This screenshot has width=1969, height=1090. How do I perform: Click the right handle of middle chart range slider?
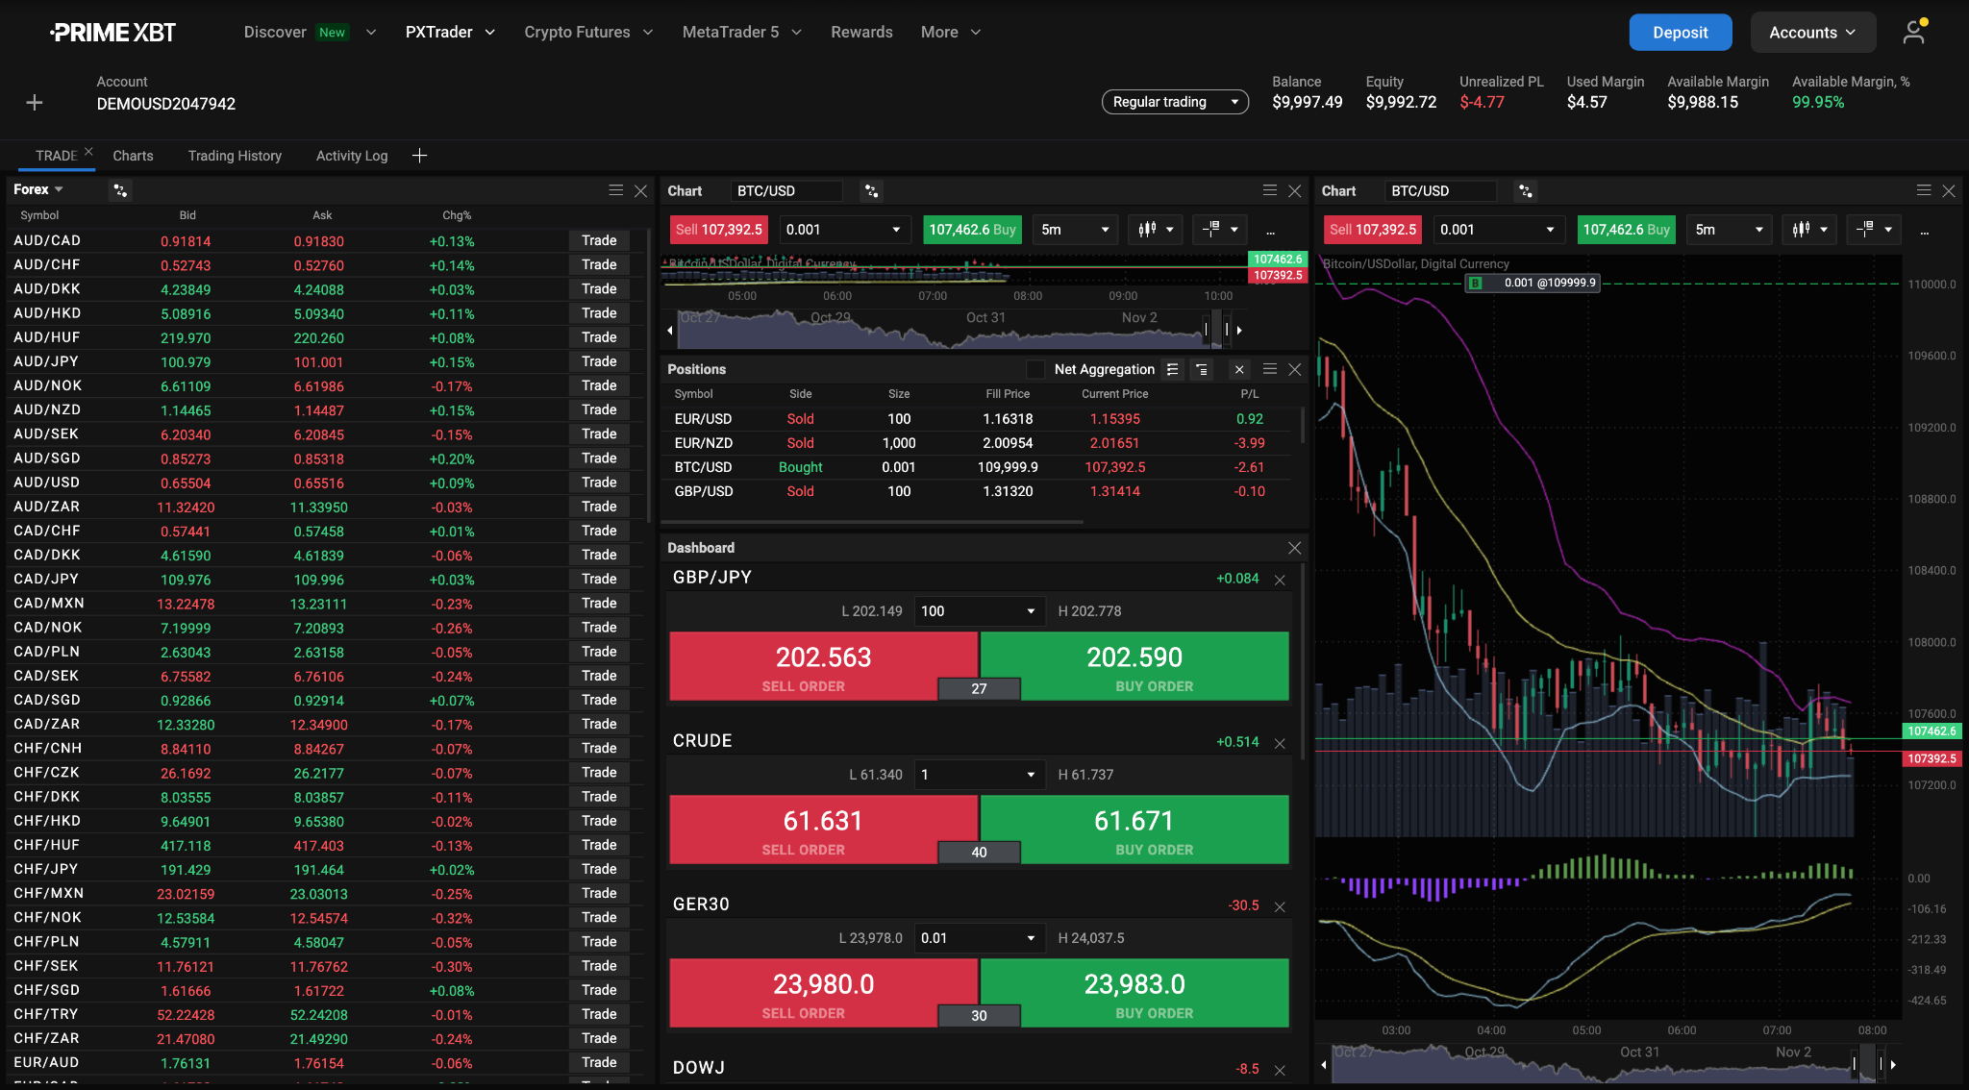coord(1227,330)
